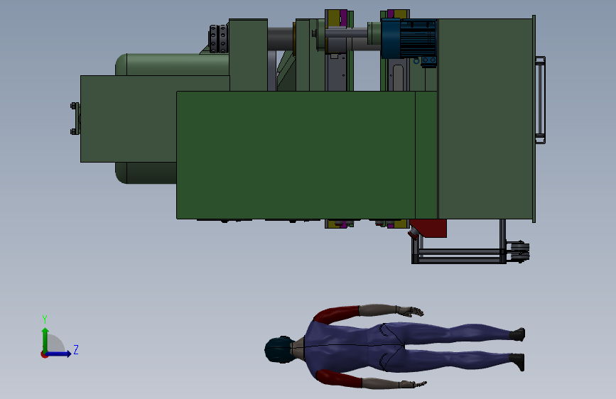Click the green Y axis arrow of the triad

click(x=45, y=339)
